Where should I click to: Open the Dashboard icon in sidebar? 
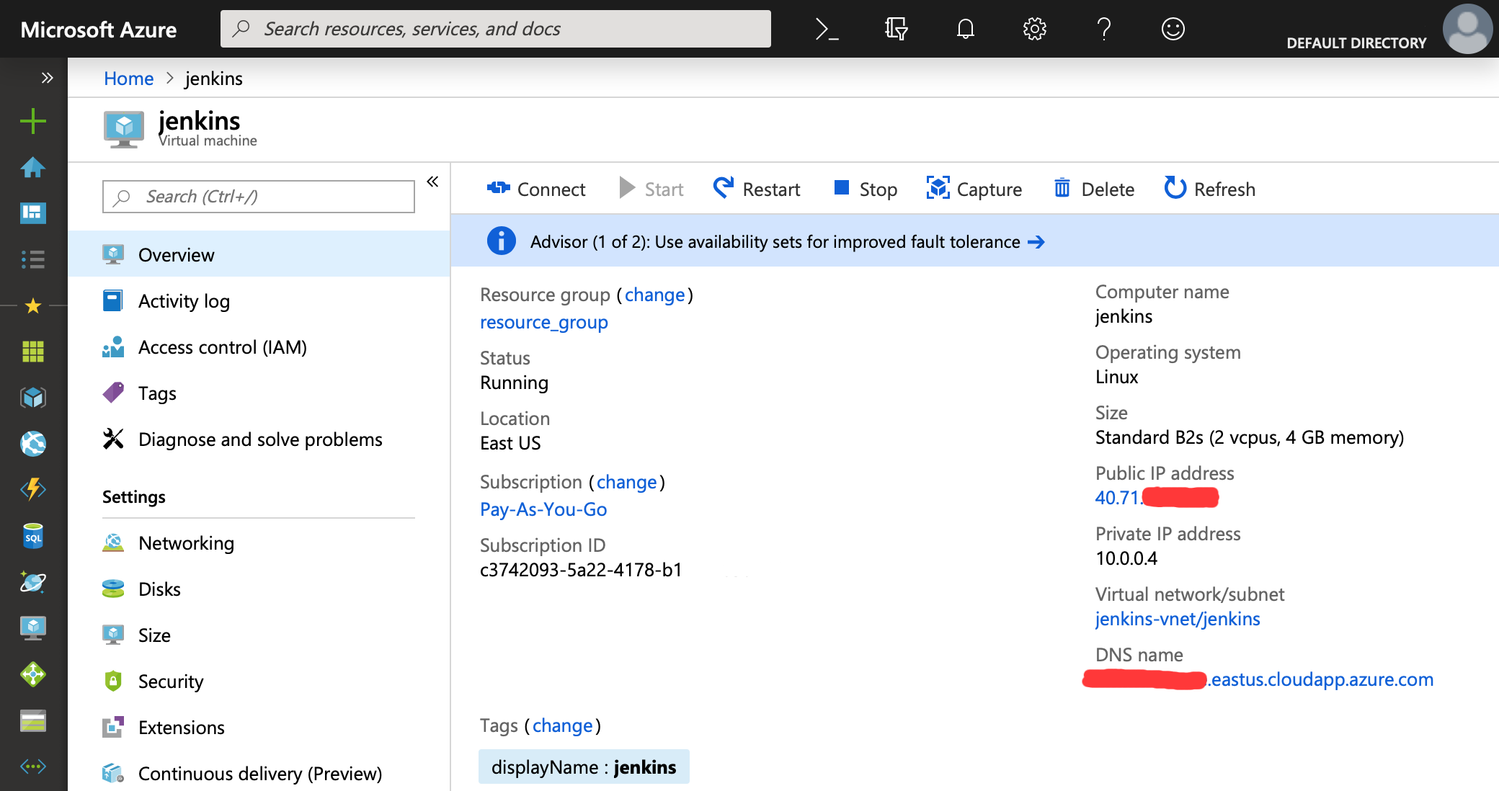pos(33,213)
